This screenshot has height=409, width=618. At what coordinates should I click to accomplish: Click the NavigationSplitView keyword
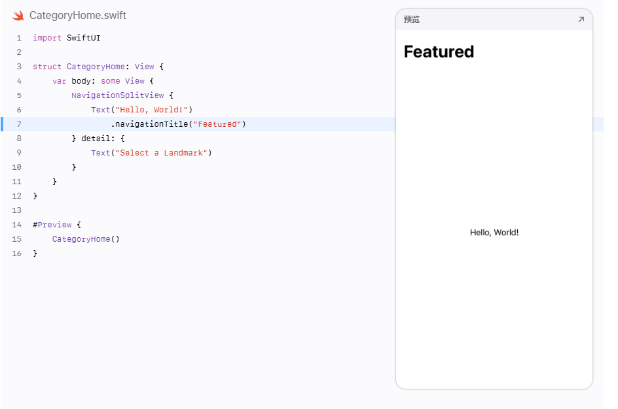[117, 95]
